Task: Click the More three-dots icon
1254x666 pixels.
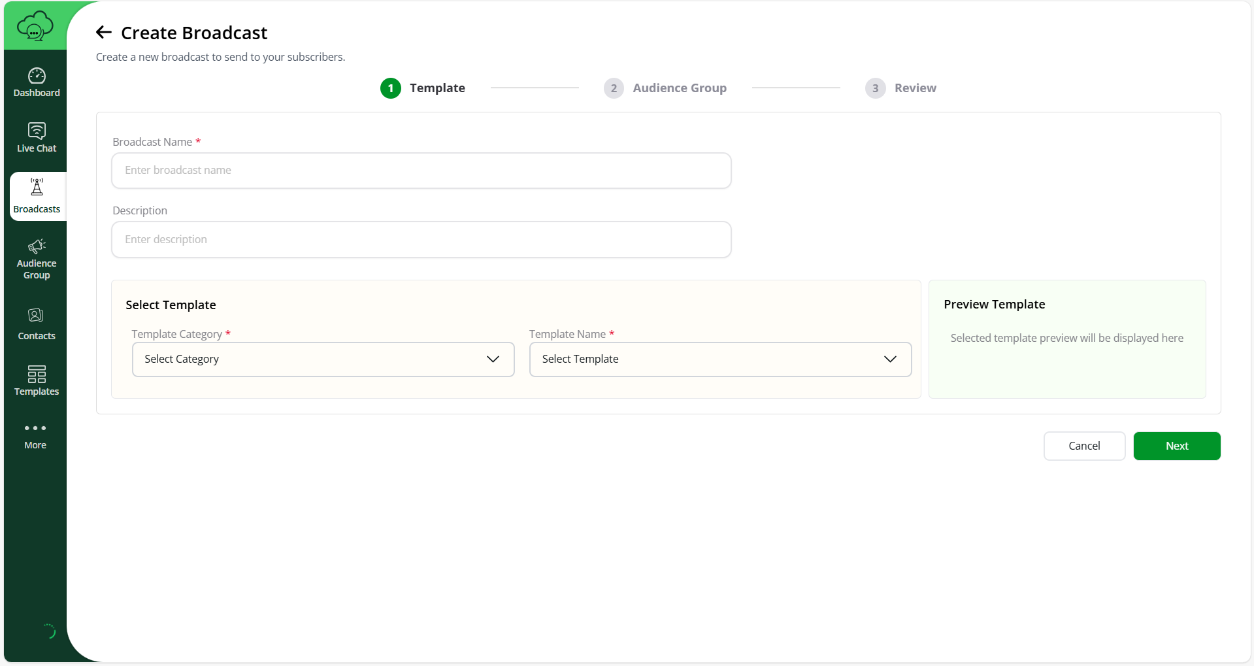Action: [35, 428]
